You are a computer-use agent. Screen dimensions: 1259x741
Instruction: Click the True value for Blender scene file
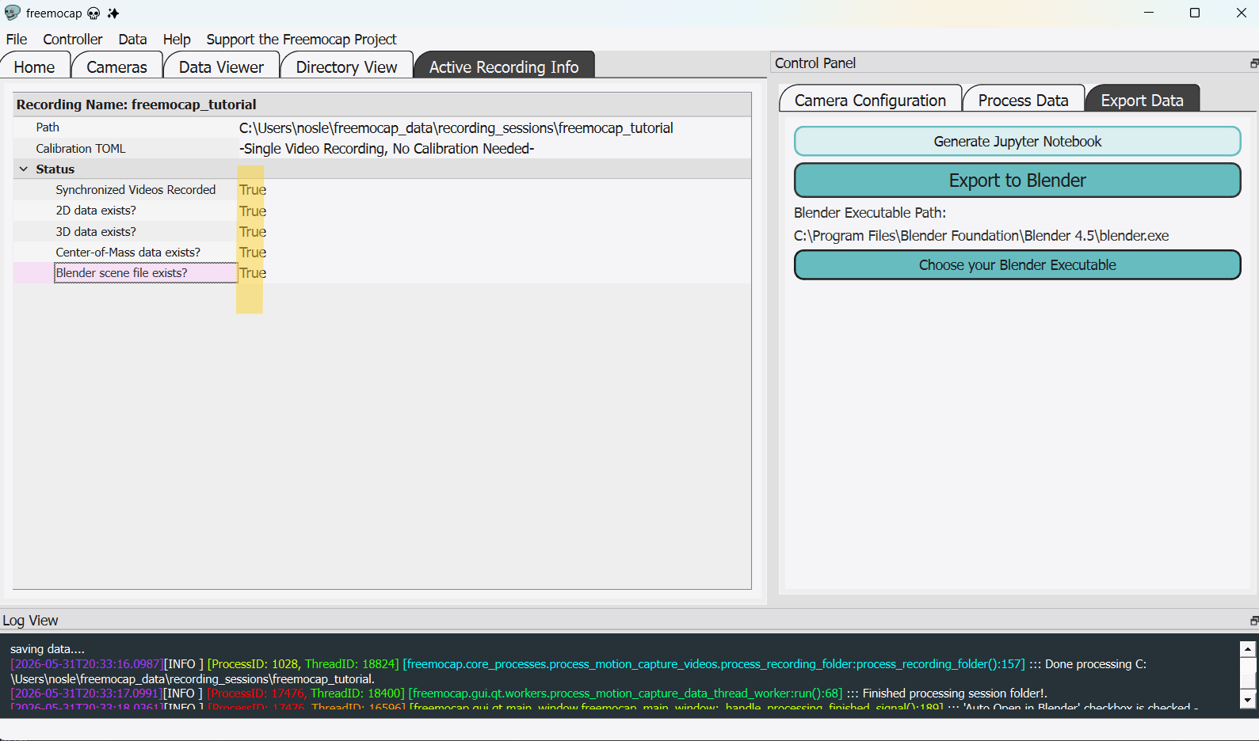(253, 273)
